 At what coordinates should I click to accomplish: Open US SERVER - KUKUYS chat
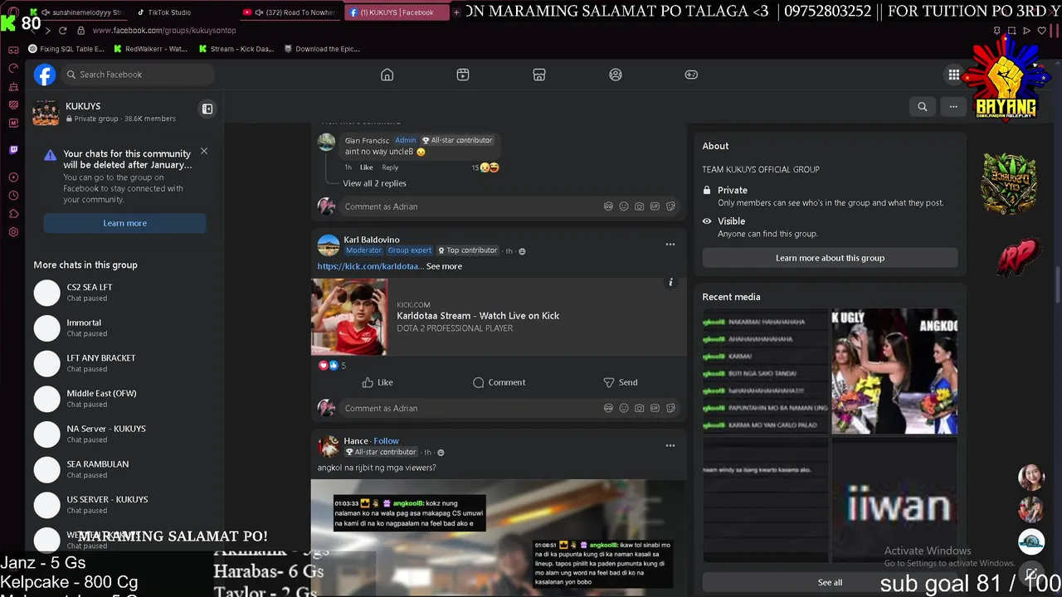pyautogui.click(x=124, y=505)
